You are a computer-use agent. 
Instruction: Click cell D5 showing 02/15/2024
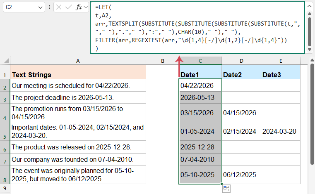click(241, 132)
